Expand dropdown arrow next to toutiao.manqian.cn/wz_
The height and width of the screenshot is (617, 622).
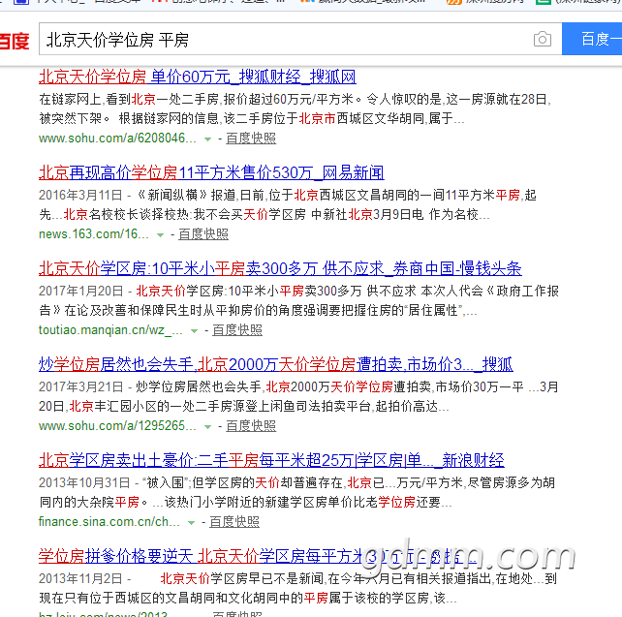pyautogui.click(x=194, y=331)
